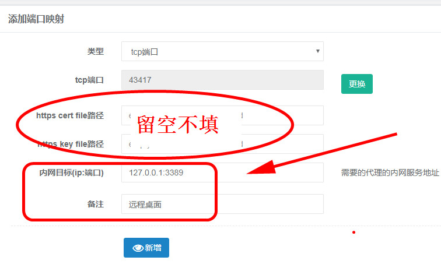Click the 添加端口映射 page heading
Image resolution: width=441 pixels, height=278 pixels.
click(36, 19)
